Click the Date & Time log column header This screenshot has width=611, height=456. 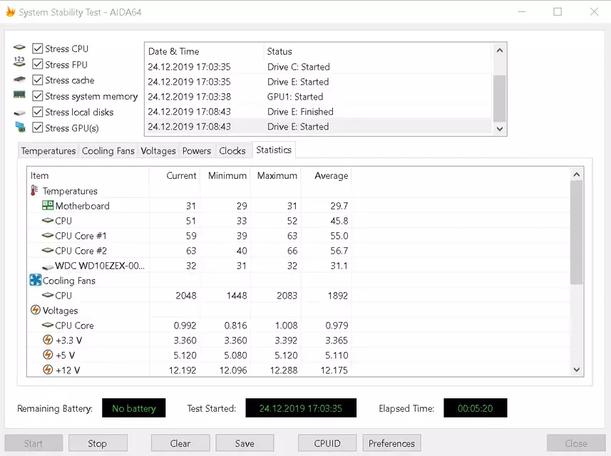pyautogui.click(x=204, y=51)
